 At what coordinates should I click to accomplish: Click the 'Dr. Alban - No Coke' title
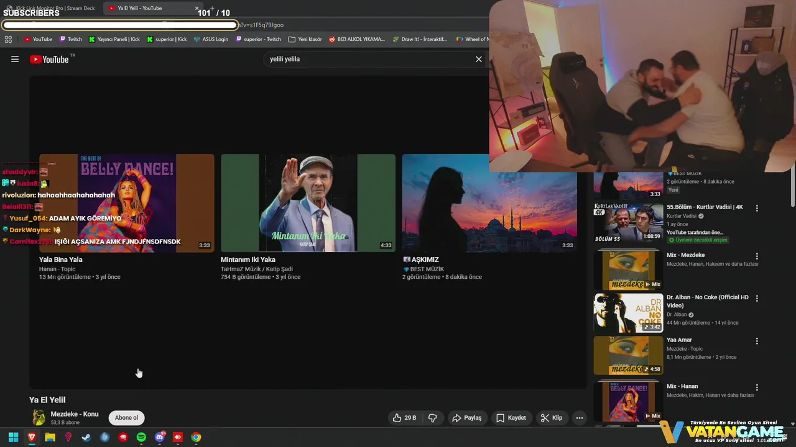click(708, 301)
